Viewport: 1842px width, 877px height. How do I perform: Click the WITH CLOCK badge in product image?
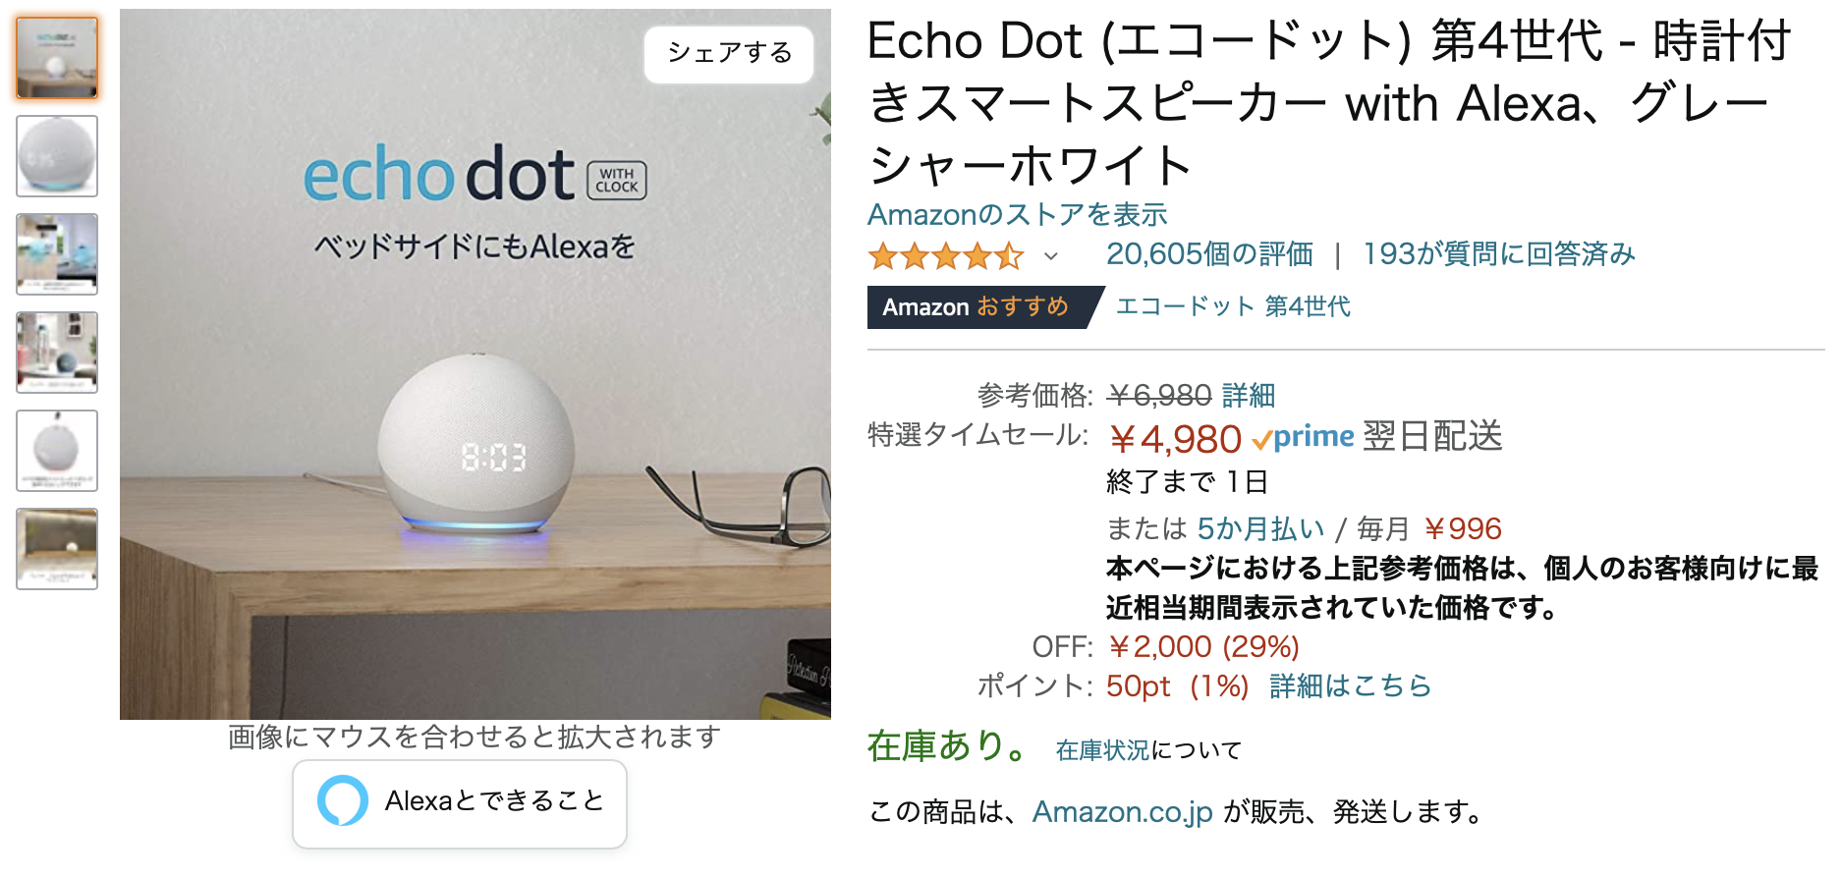[x=617, y=181]
